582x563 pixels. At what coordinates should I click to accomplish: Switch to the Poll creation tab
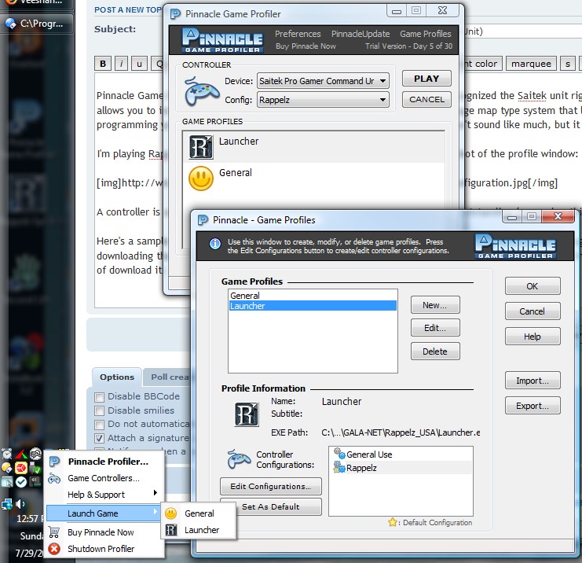click(x=167, y=377)
